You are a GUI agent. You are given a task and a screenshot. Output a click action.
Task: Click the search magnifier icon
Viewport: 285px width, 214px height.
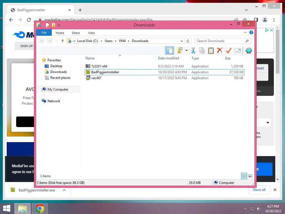tap(247, 41)
